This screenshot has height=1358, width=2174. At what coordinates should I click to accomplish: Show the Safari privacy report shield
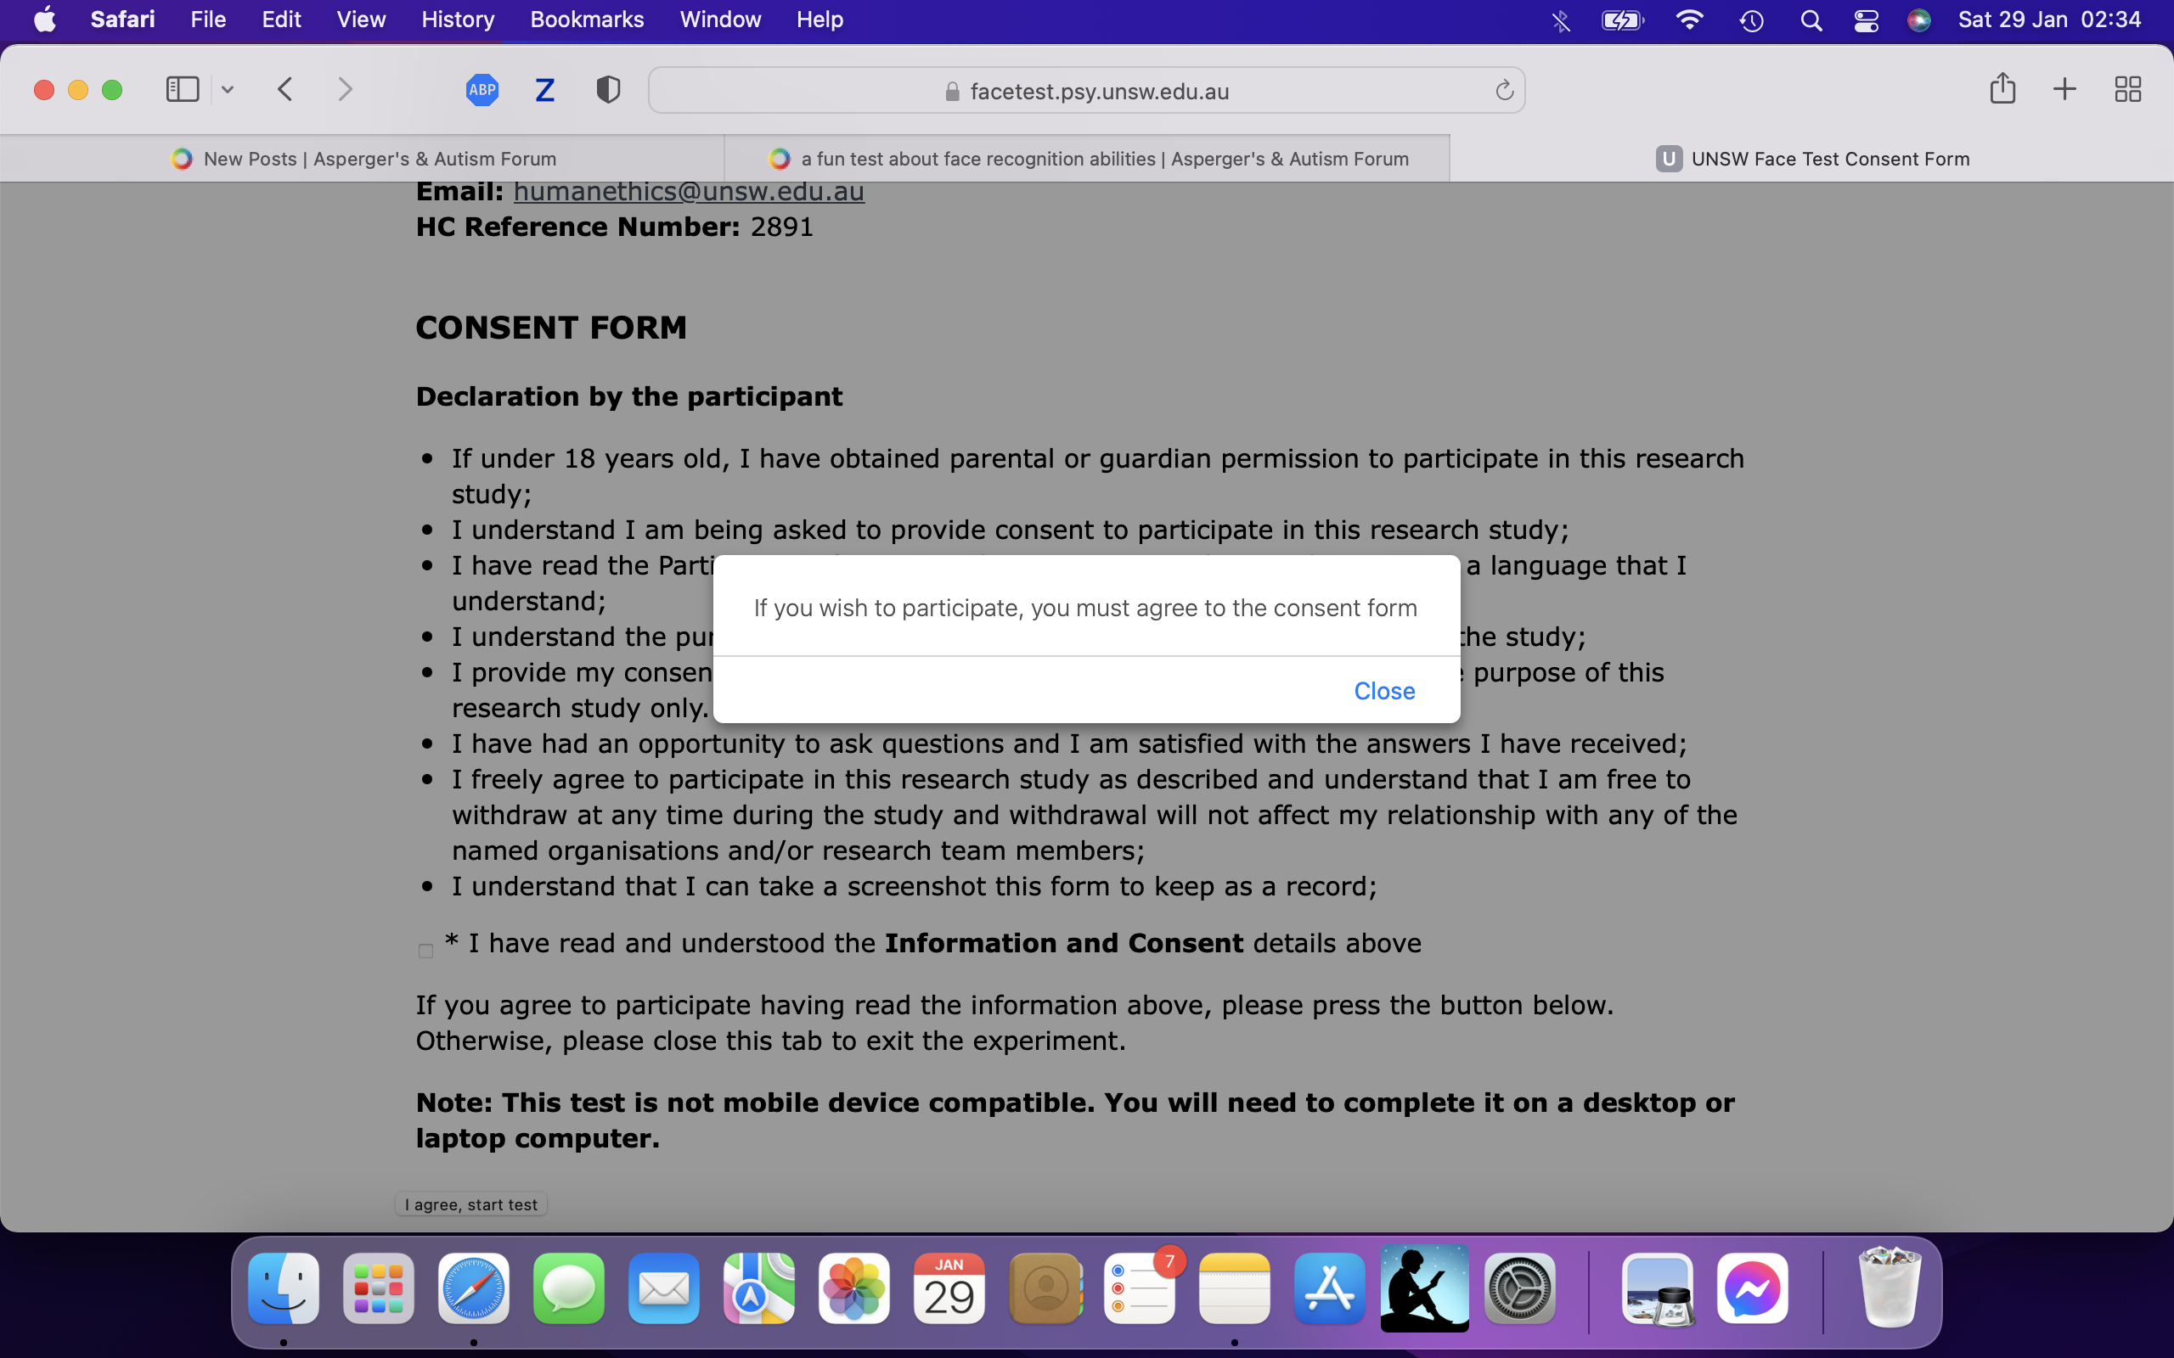[608, 89]
